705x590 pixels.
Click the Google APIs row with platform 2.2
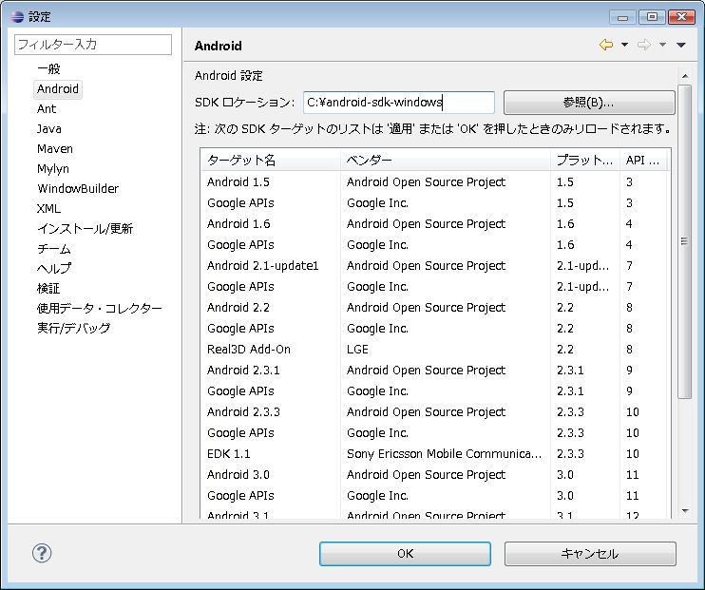tap(435, 329)
